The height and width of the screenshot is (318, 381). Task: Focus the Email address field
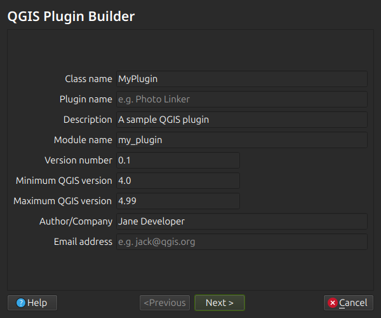[242, 242]
